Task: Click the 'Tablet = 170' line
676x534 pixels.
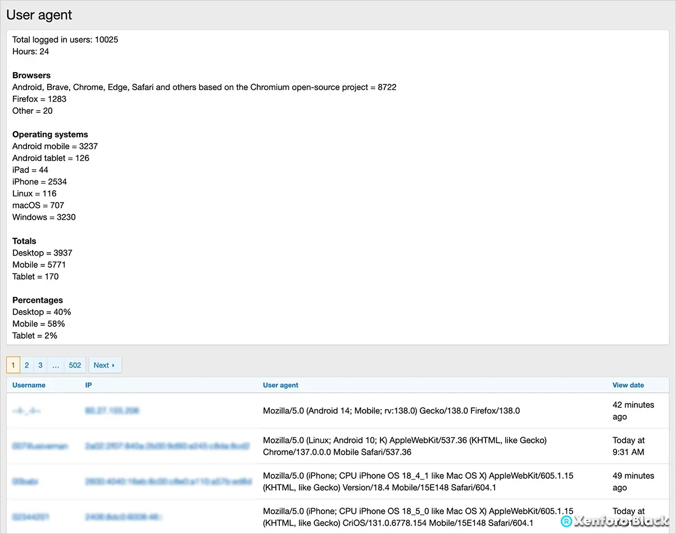Action: (35, 276)
